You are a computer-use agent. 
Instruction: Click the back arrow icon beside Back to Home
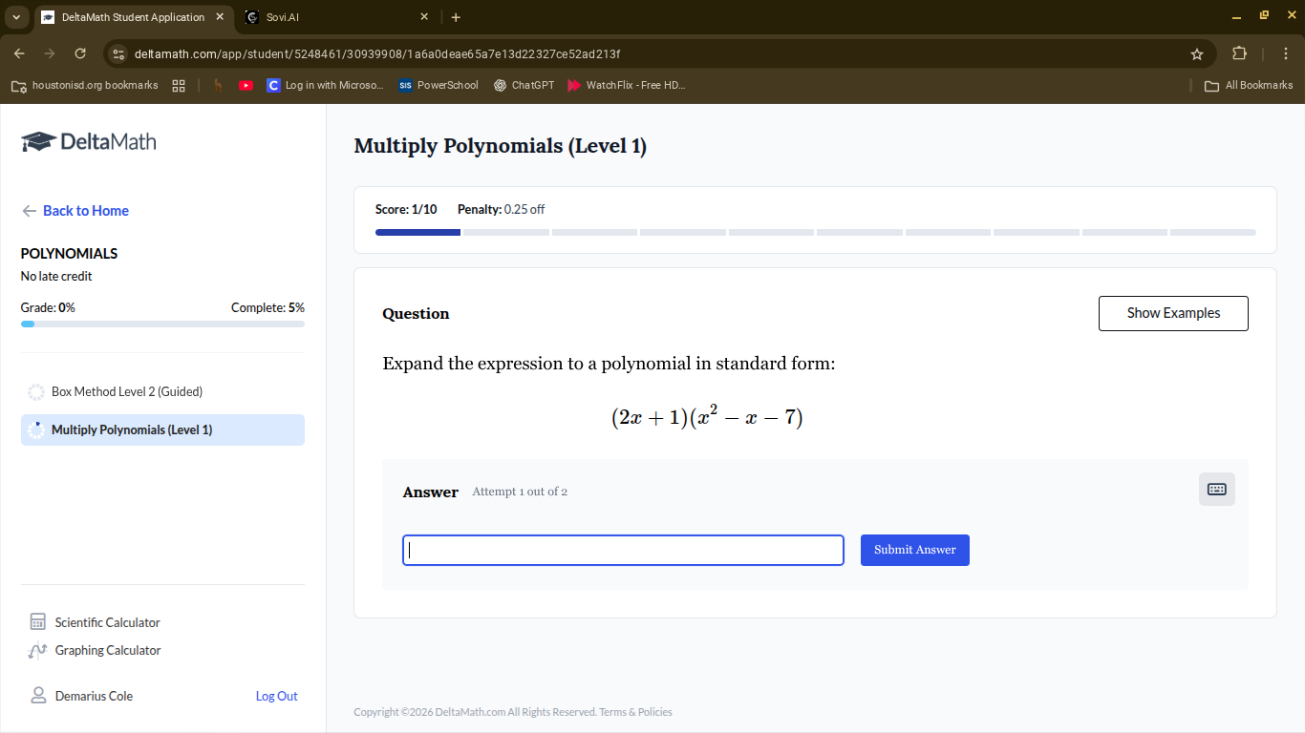click(x=30, y=211)
